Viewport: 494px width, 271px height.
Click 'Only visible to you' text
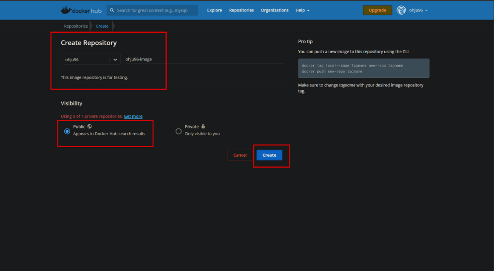point(202,134)
